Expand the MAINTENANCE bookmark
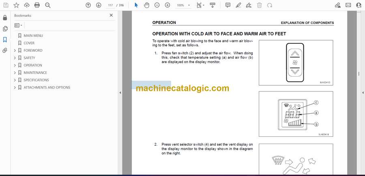The image size is (365, 176). tap(15, 73)
